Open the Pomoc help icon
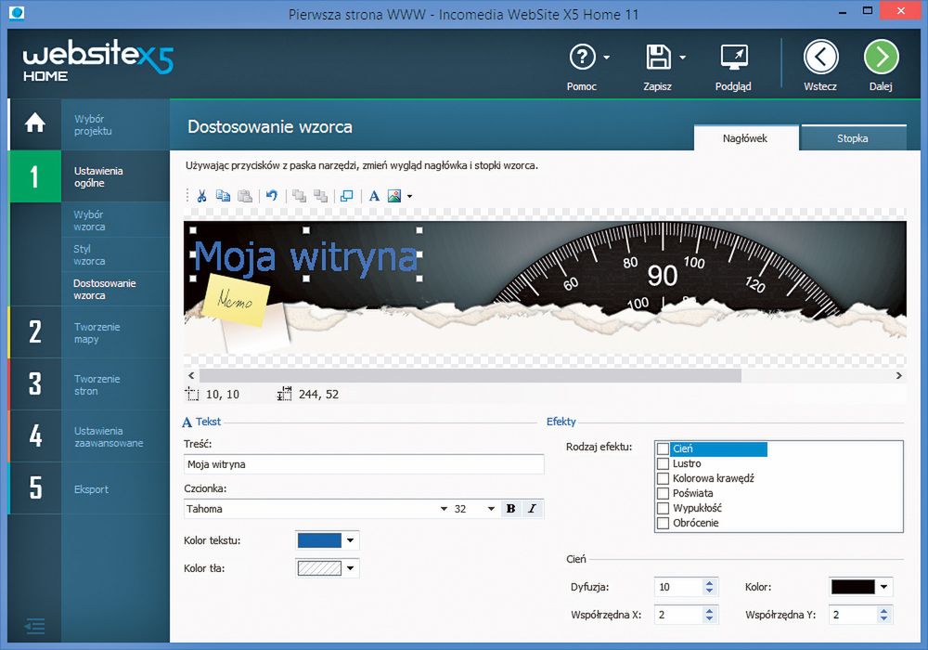Image resolution: width=928 pixels, height=650 pixels. (x=582, y=58)
